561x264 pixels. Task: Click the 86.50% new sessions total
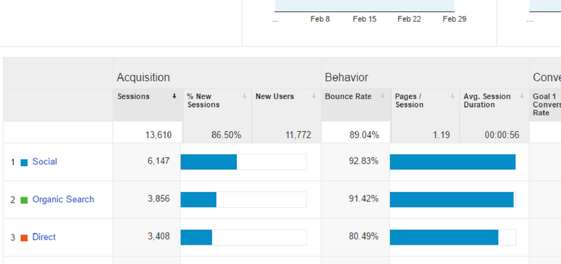[226, 135]
